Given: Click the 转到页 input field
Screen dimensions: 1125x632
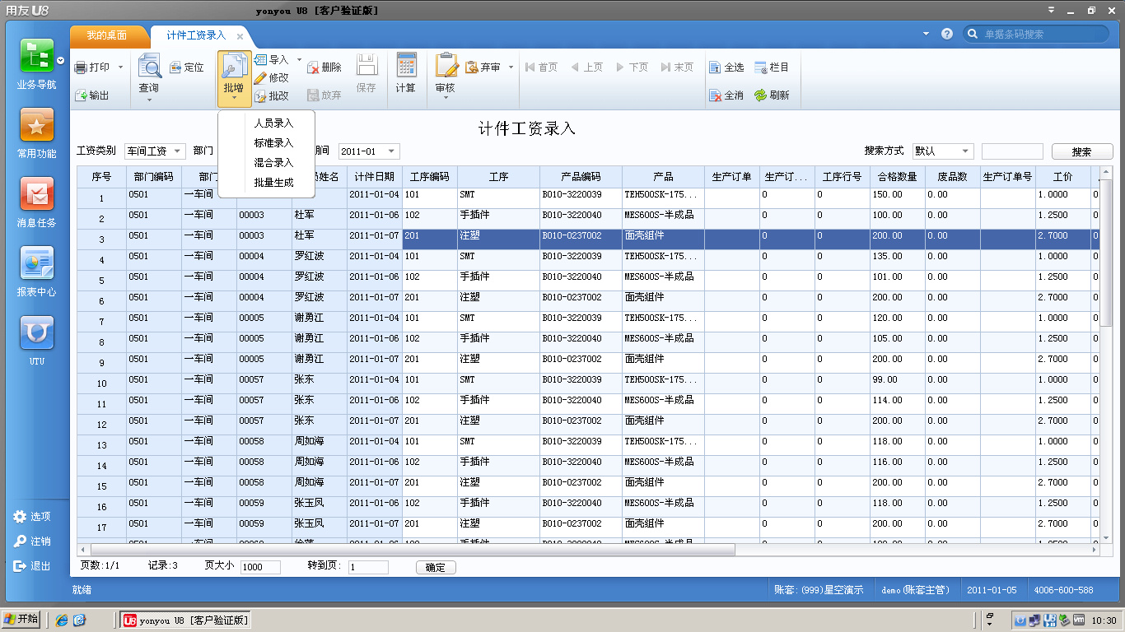Looking at the screenshot, I should tap(368, 567).
